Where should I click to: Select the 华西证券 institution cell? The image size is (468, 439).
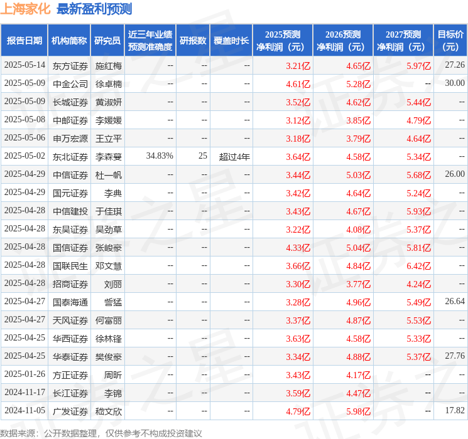point(70,339)
